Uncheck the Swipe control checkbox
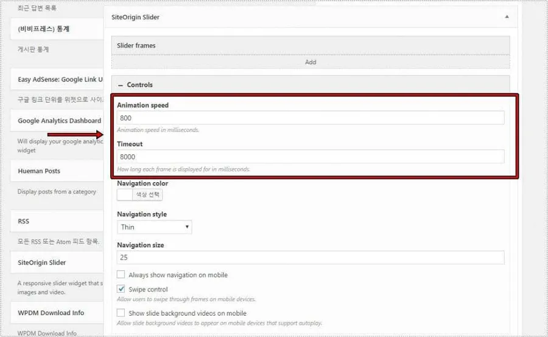 pyautogui.click(x=121, y=290)
